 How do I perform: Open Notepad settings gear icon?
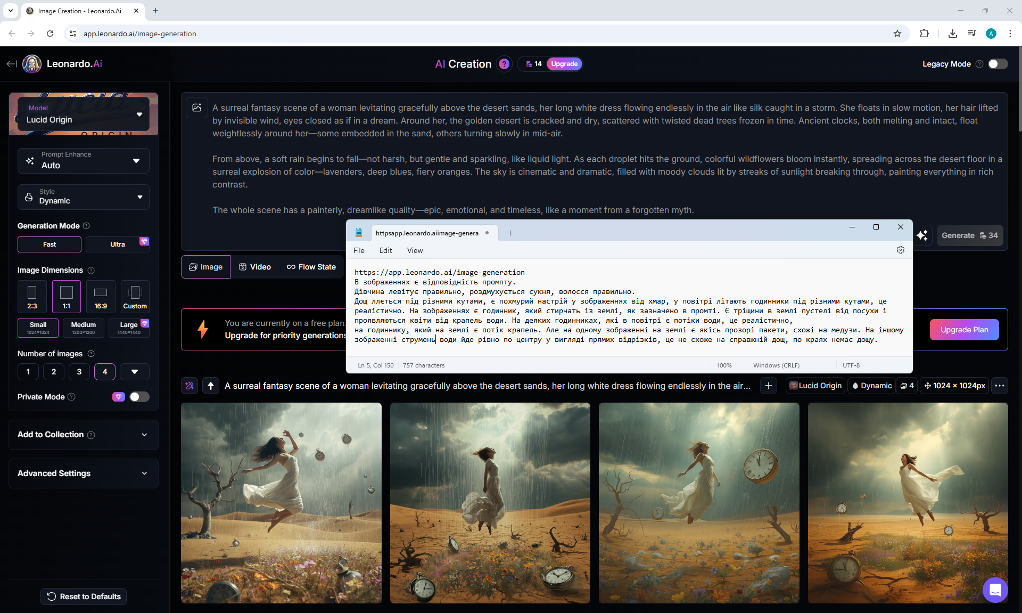[900, 250]
